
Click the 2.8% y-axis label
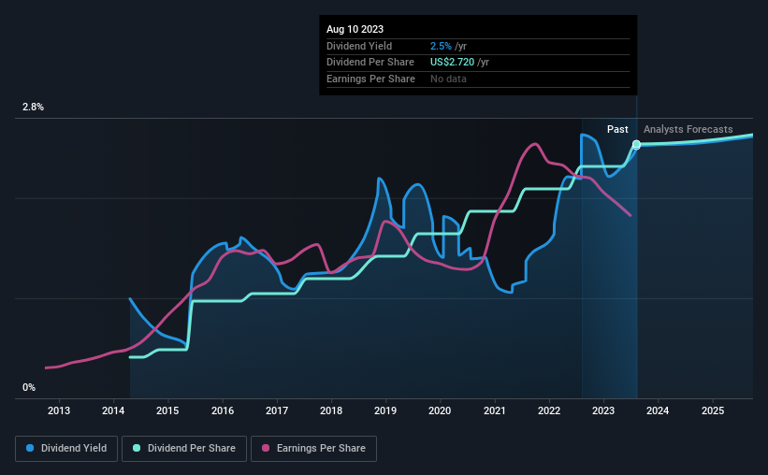point(33,107)
